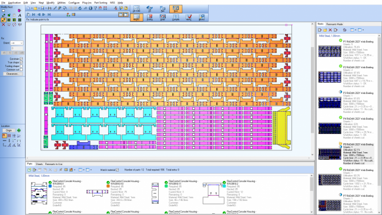The height and width of the screenshot is (215, 382).
Task: Select the Nest mode button
Action: pos(176,9)
